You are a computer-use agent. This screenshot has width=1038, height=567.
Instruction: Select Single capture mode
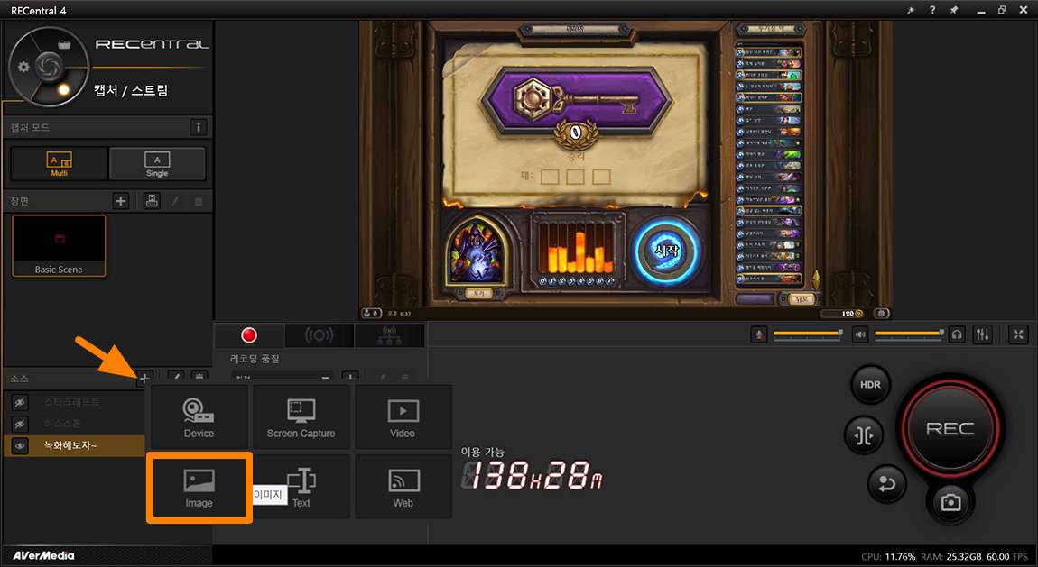click(157, 163)
